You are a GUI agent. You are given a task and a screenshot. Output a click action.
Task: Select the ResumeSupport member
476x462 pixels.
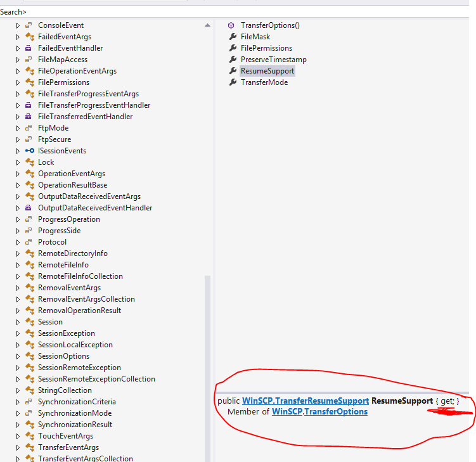(267, 71)
